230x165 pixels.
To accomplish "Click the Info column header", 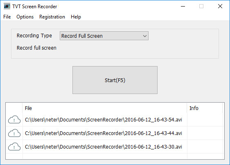I will tap(205, 108).
